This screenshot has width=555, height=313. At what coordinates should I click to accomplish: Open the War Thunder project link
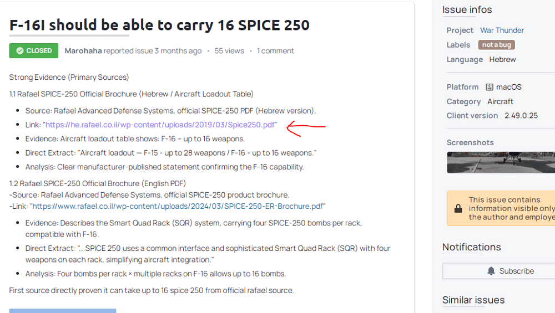pyautogui.click(x=502, y=30)
